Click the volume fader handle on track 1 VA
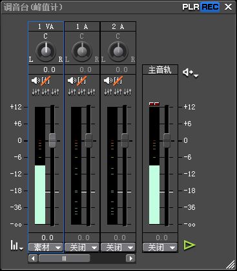The height and width of the screenshot is (271, 237). pyautogui.click(x=52, y=140)
